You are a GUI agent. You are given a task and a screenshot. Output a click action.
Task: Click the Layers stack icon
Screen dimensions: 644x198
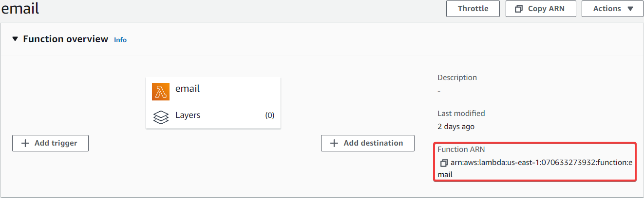pos(161,117)
